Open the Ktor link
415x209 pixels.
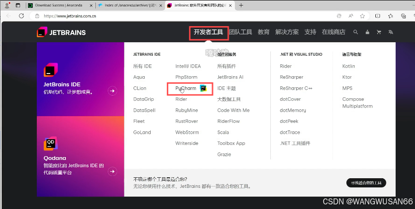pos(347,77)
